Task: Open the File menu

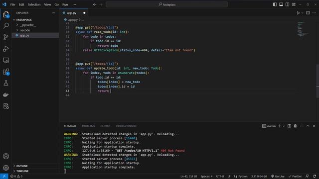Action: pyautogui.click(x=12, y=4)
